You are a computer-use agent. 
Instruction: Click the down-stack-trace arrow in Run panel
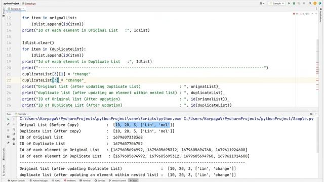coord(14,124)
